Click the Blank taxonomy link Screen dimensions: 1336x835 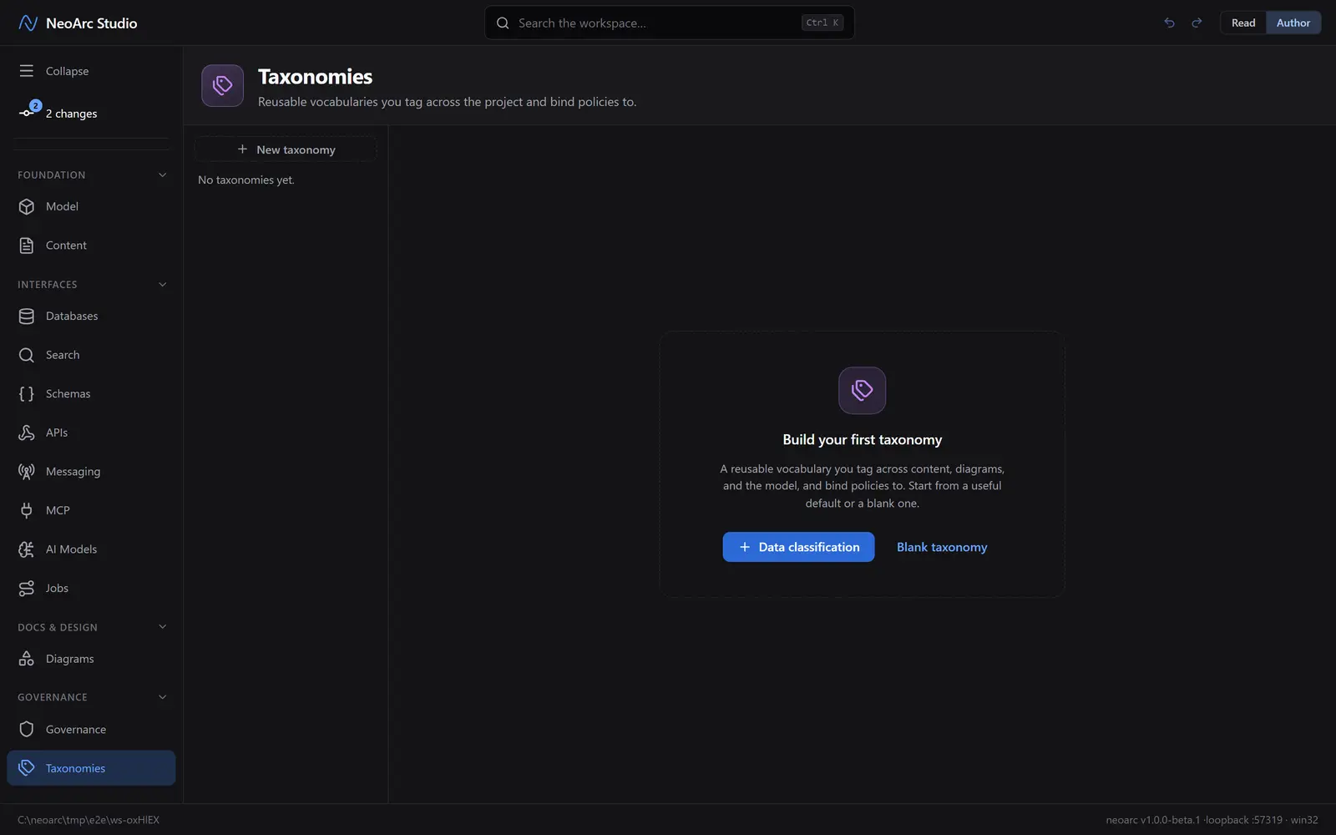pos(942,547)
